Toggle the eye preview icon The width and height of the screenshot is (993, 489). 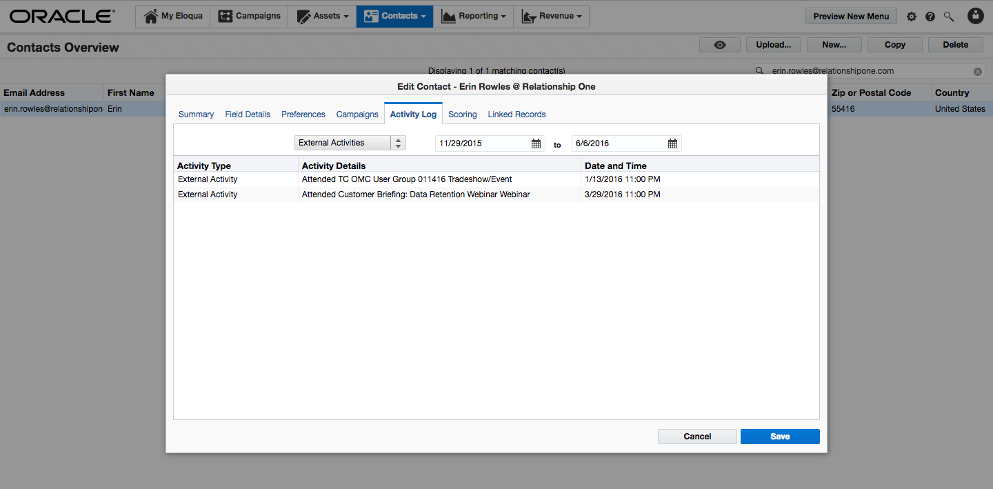click(719, 44)
